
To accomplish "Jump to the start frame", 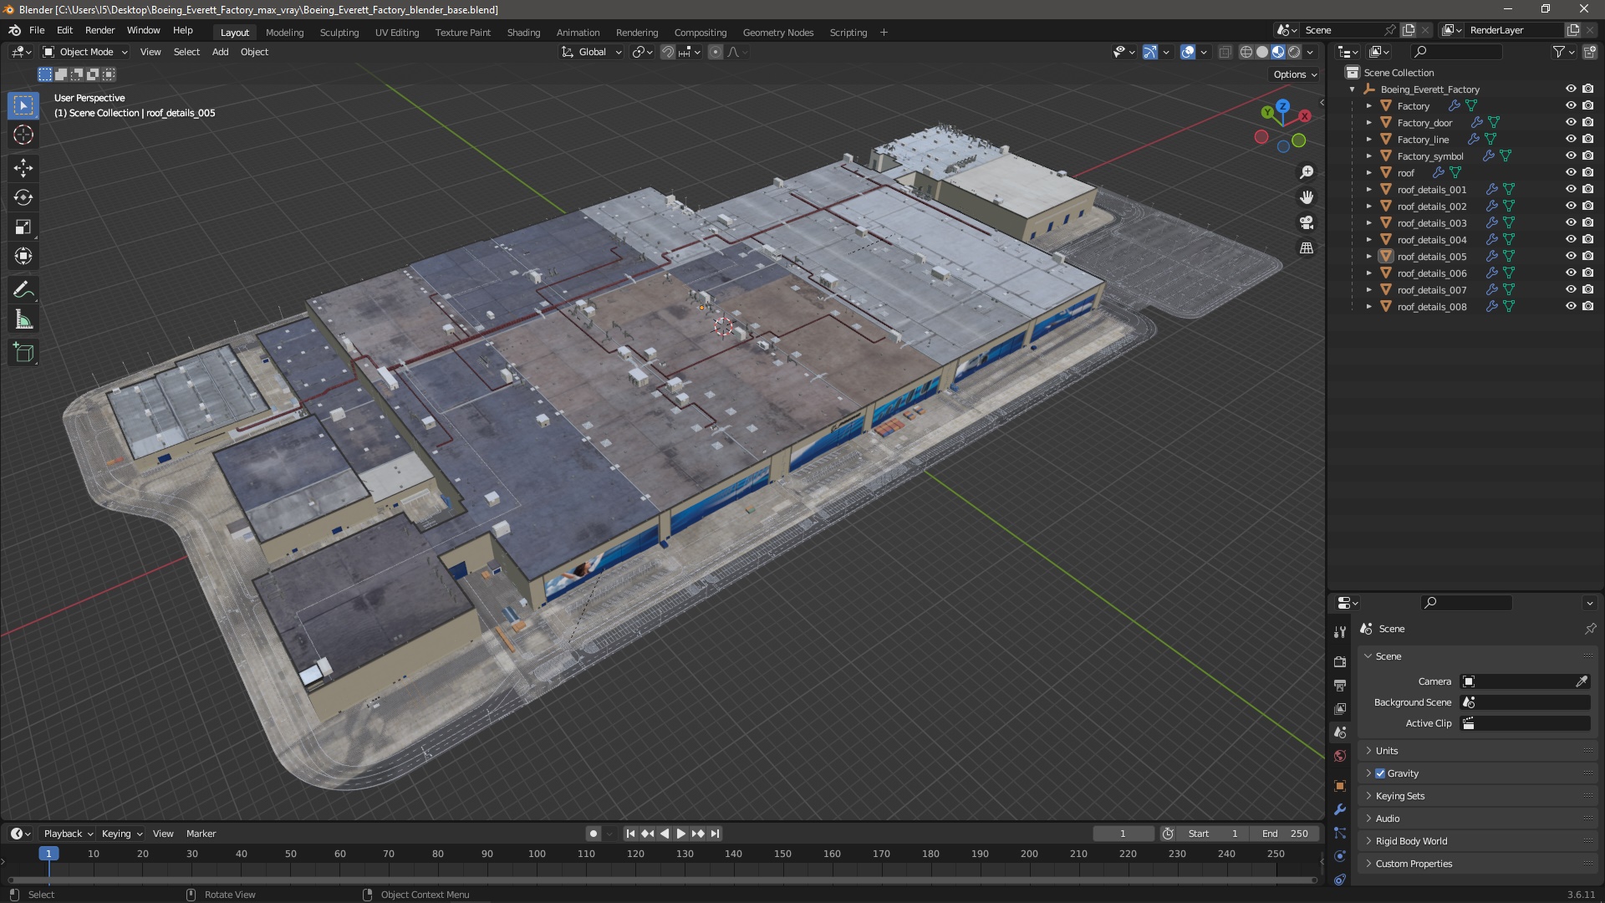I will pyautogui.click(x=630, y=834).
